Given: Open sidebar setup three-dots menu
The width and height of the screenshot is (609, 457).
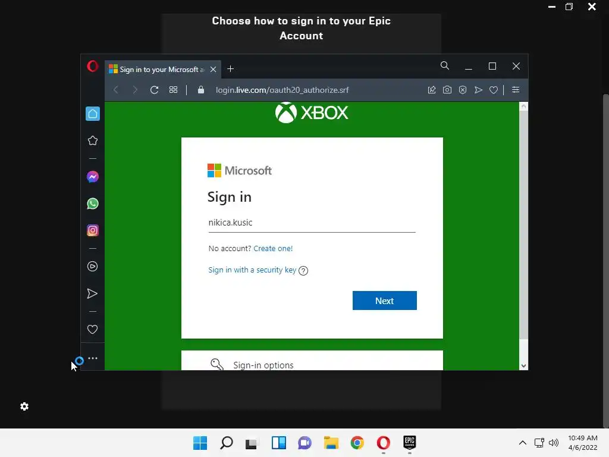Looking at the screenshot, I should (92, 358).
